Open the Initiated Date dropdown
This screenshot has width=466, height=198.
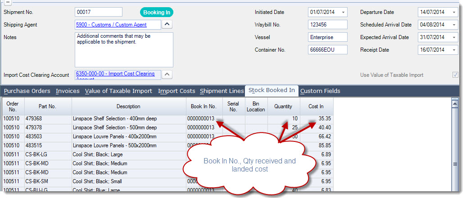pyautogui.click(x=344, y=12)
